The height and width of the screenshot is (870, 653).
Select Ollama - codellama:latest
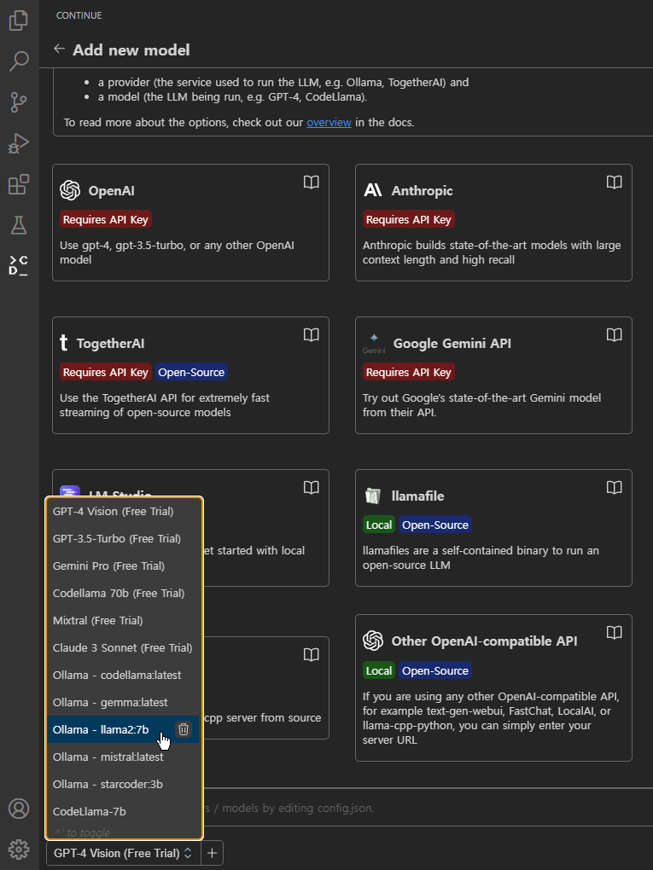(123, 675)
